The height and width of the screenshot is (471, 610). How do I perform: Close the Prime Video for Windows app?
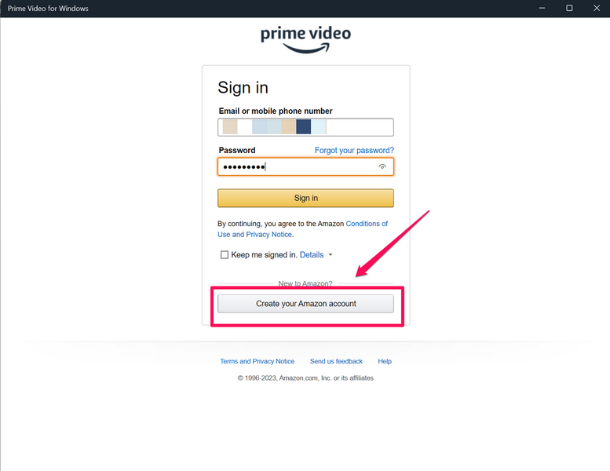click(x=597, y=8)
